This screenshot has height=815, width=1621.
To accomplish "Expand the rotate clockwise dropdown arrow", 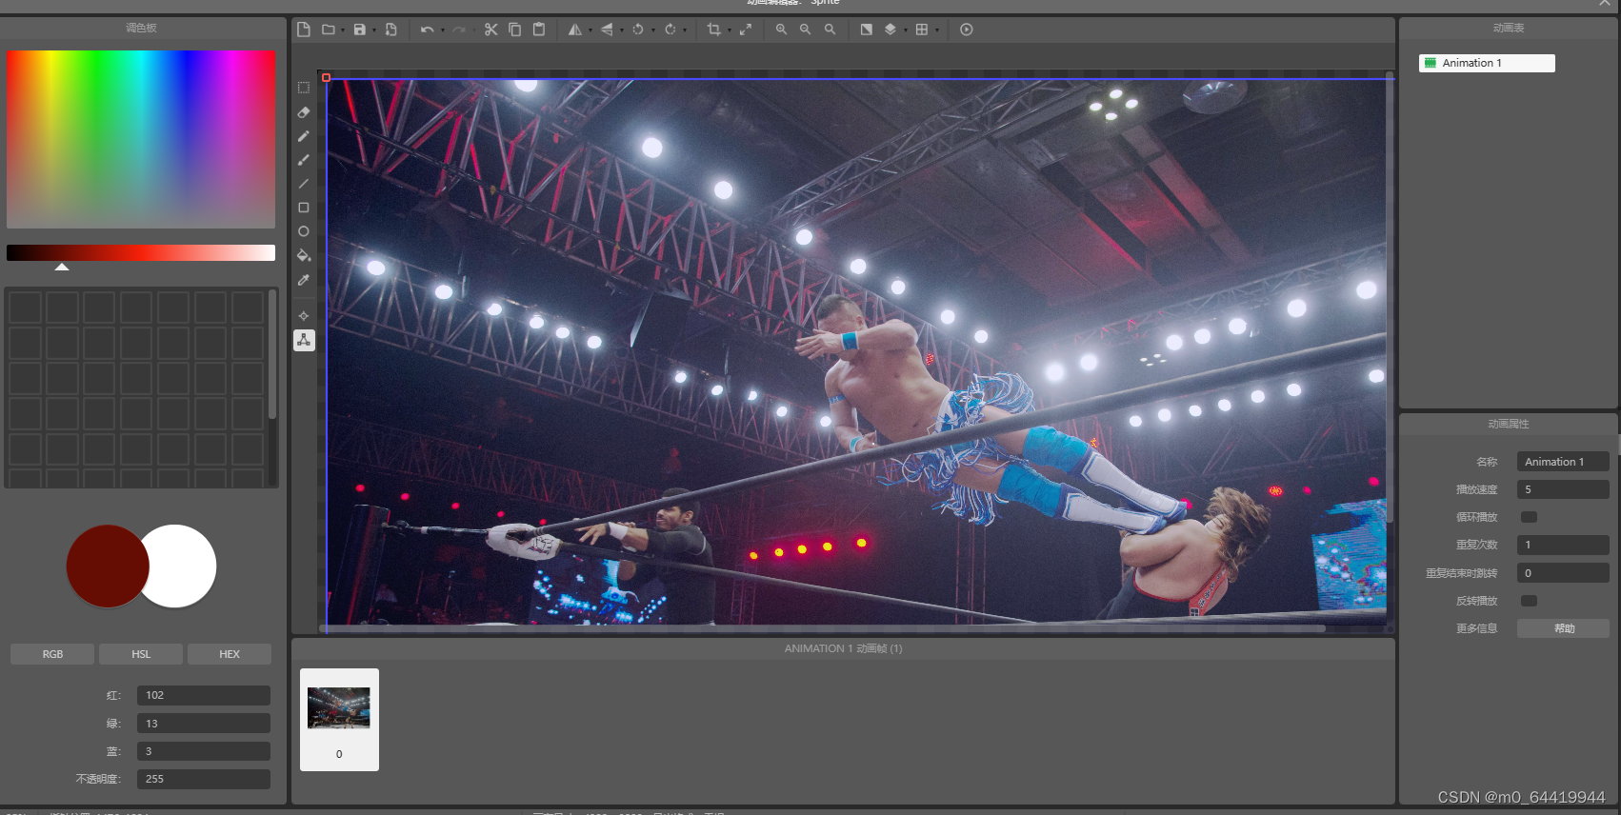I will tap(685, 30).
